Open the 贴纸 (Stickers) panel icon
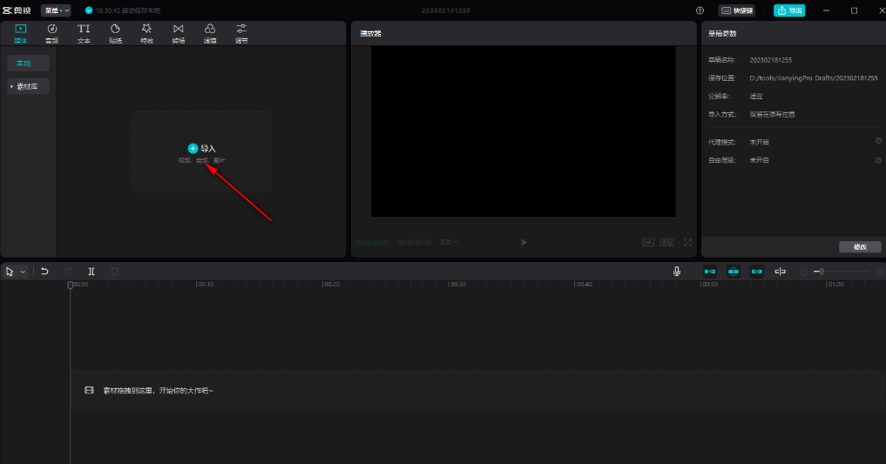 115,33
